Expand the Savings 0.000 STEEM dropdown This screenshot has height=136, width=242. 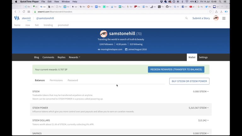click(201, 133)
